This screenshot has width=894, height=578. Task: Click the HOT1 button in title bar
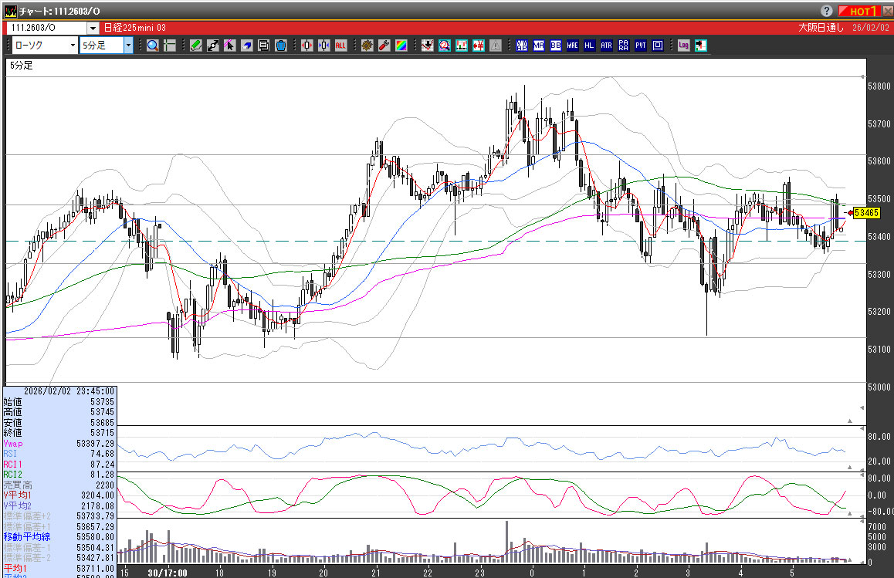tap(861, 11)
